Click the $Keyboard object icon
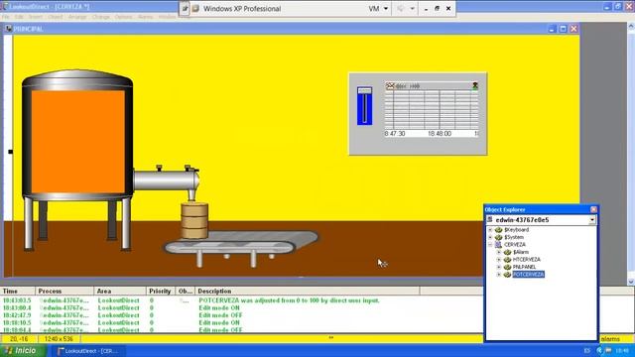Screen dimensions: 635x357 point(498,230)
